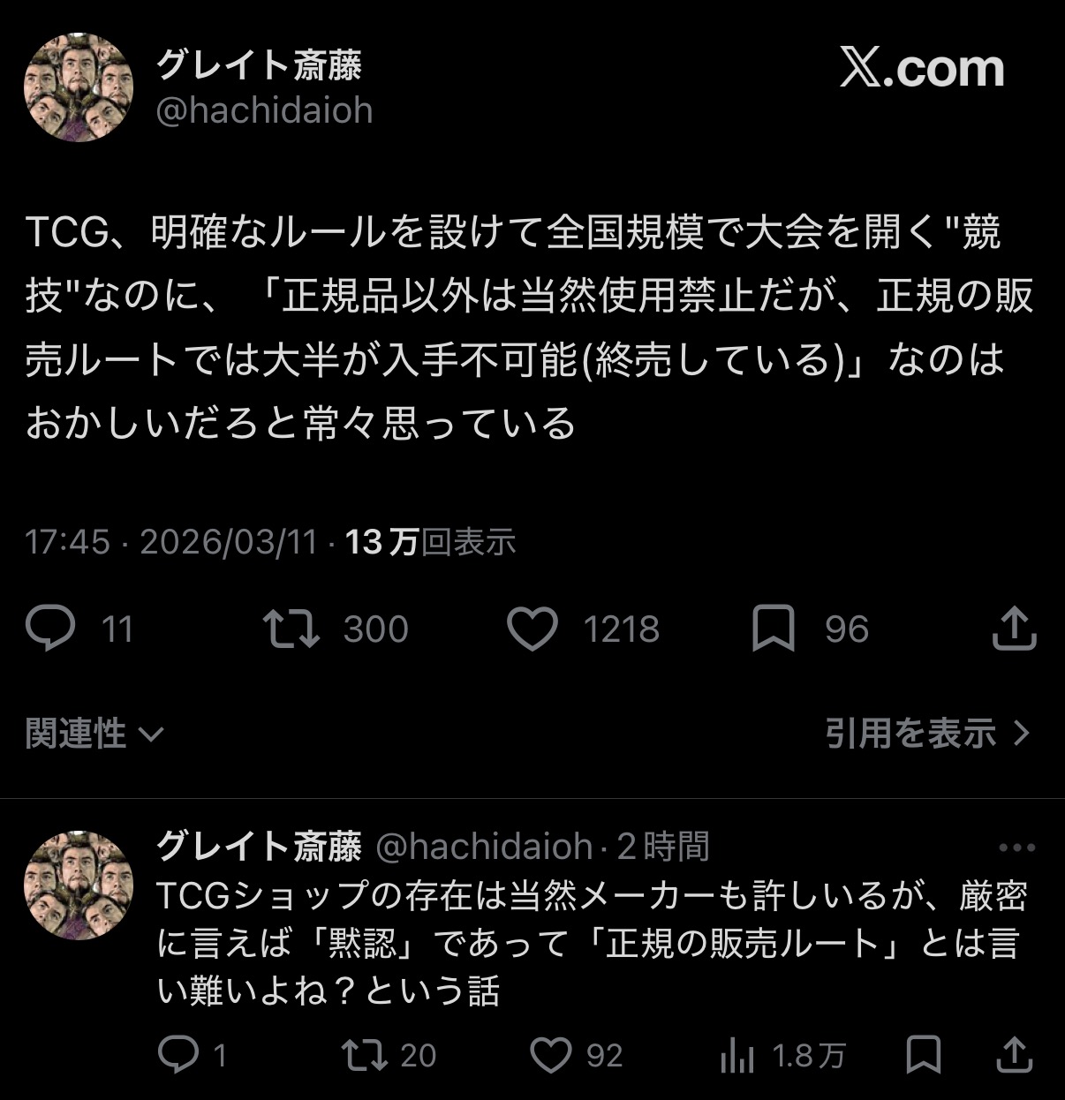The height and width of the screenshot is (1100, 1065).
Task: Open the three-dot menu on reply tweet
Action: point(1016,848)
